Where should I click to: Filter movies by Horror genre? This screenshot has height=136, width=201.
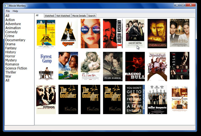pyautogui.click(x=10, y=56)
